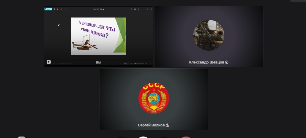
Task: Open Сергей Волков's СССР emblem avatar
Action: pos(154,98)
